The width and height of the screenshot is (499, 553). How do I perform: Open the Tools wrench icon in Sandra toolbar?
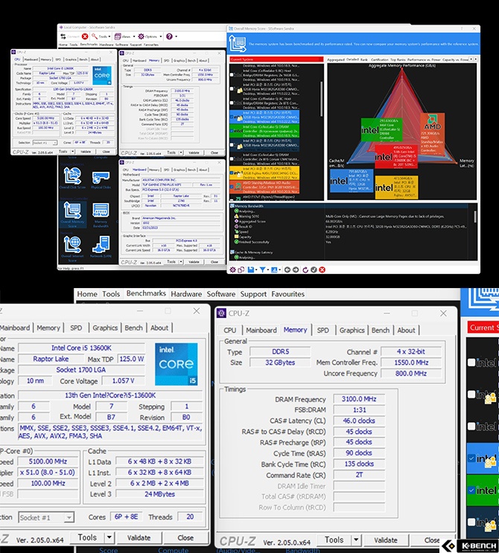point(95,36)
